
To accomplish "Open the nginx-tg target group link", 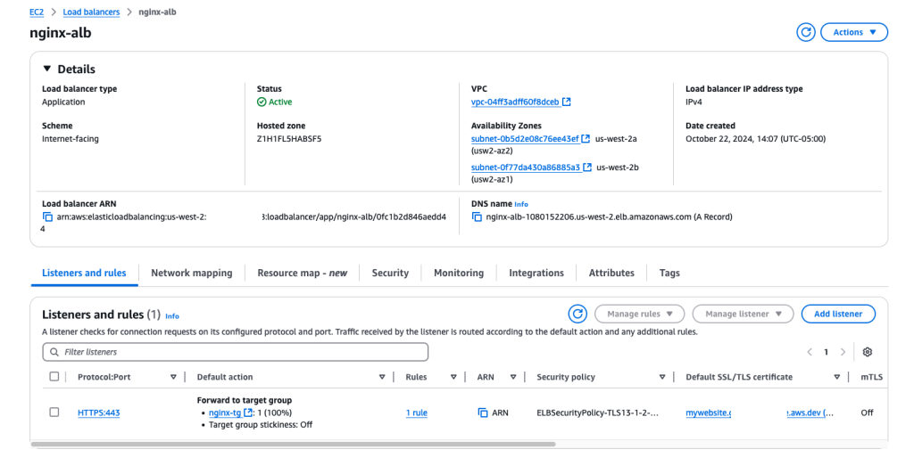I will tap(224, 413).
